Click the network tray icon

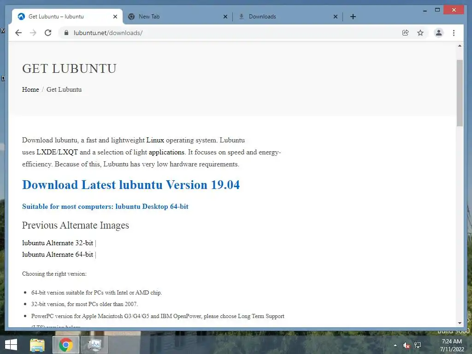point(418,345)
